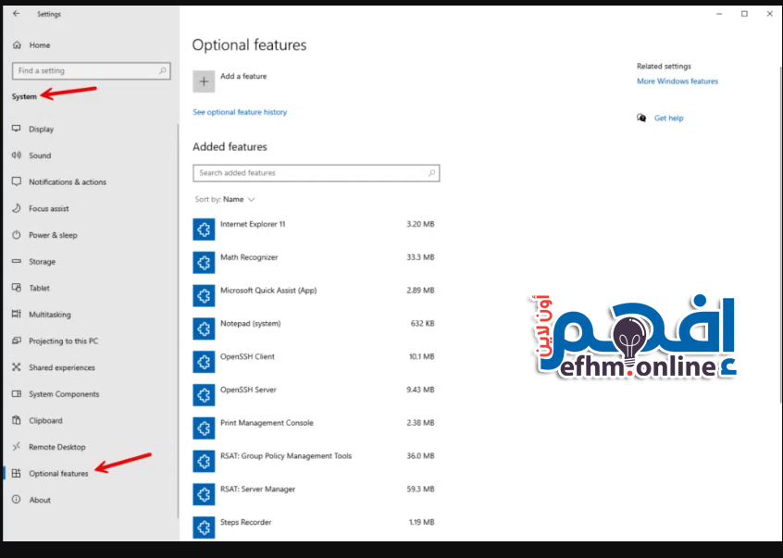Open More Windows features link

click(677, 81)
